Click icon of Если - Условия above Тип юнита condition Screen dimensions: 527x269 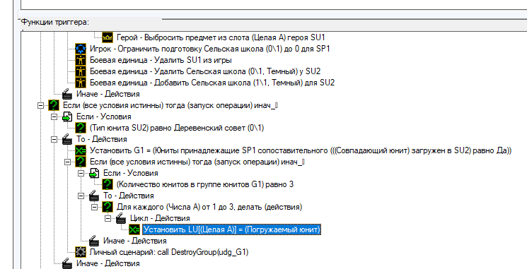coord(67,116)
